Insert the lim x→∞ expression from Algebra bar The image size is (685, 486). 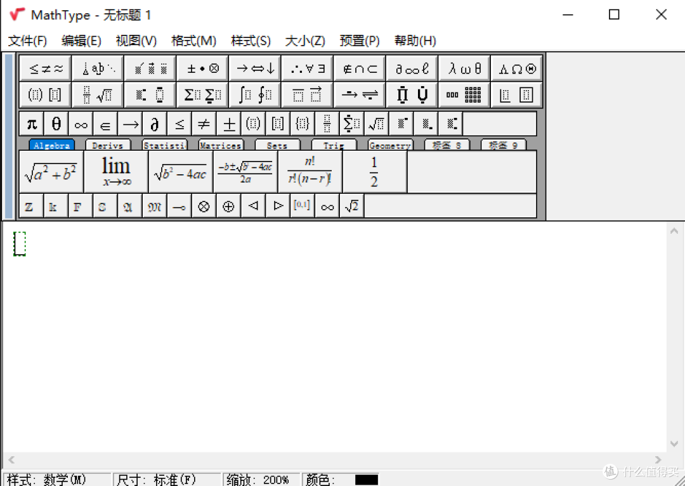115,170
